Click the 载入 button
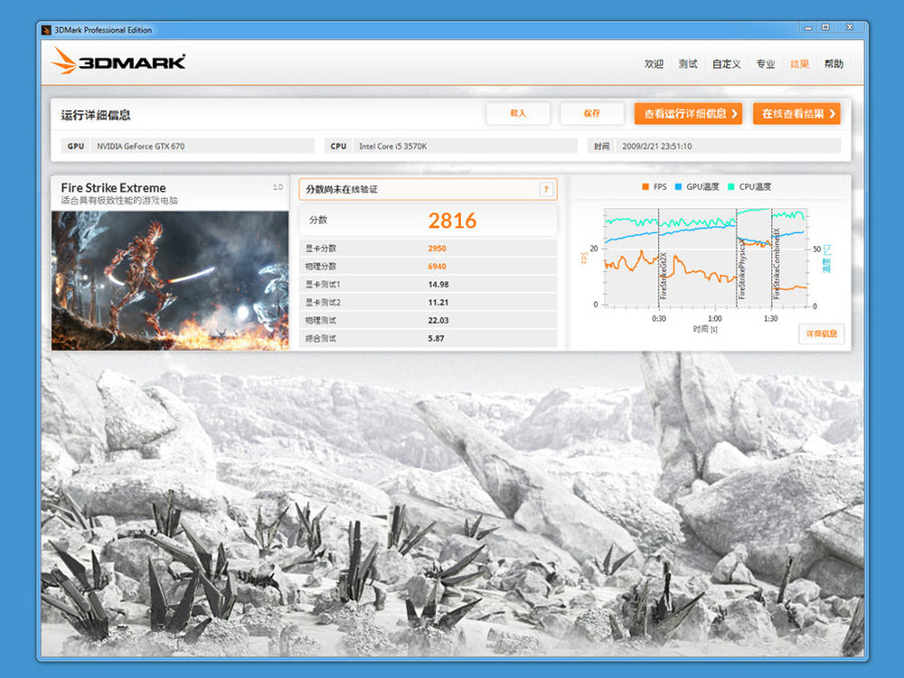 coord(518,114)
